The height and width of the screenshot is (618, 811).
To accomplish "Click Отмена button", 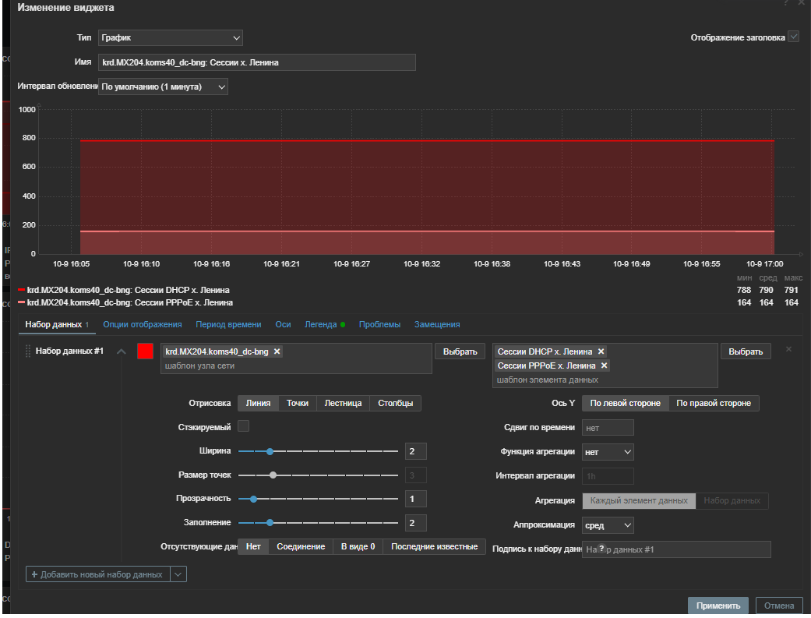I will (x=779, y=606).
